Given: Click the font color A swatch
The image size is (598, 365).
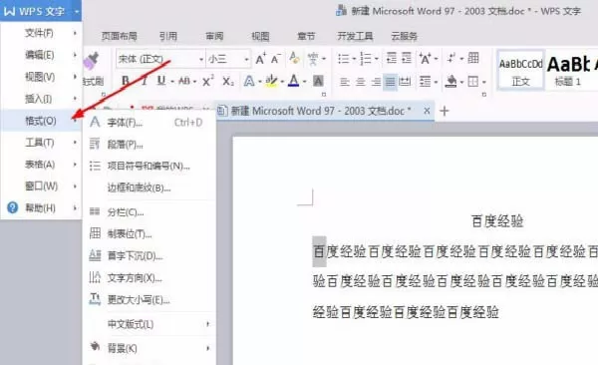Looking at the screenshot, I should coord(294,81).
